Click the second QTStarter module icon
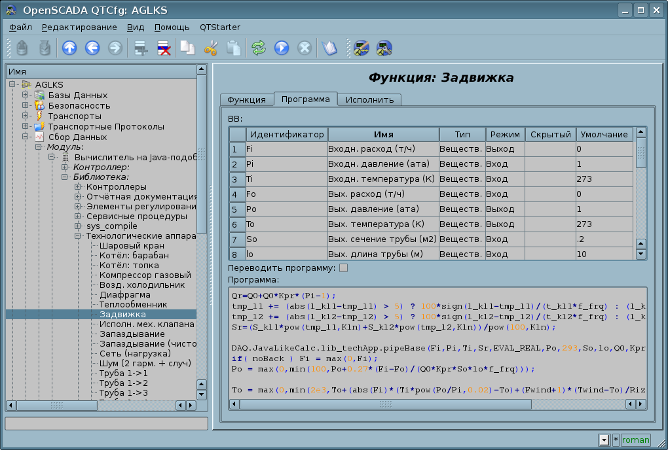The image size is (668, 450). click(384, 48)
